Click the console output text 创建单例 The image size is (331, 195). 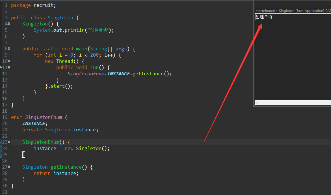tap(264, 17)
